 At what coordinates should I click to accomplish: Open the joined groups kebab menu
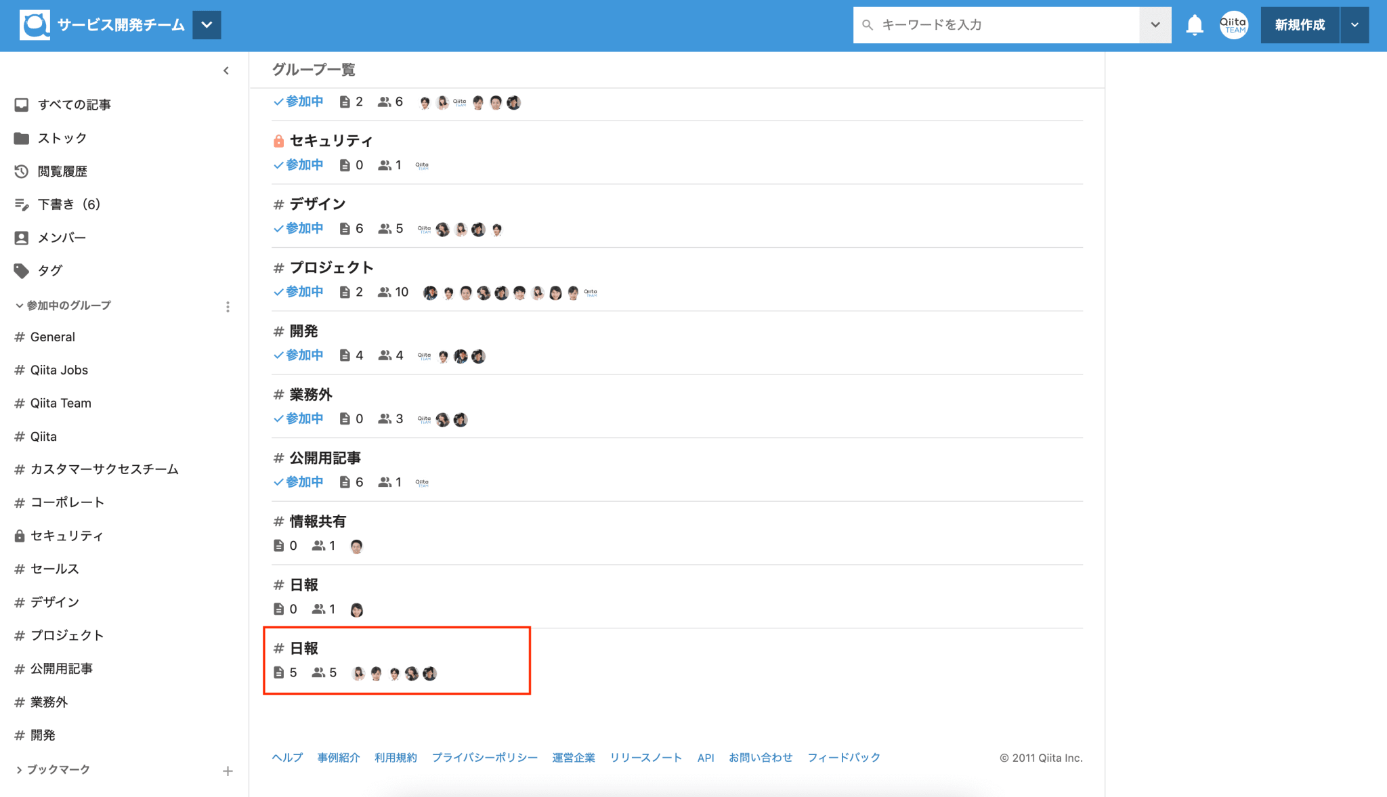coord(228,307)
